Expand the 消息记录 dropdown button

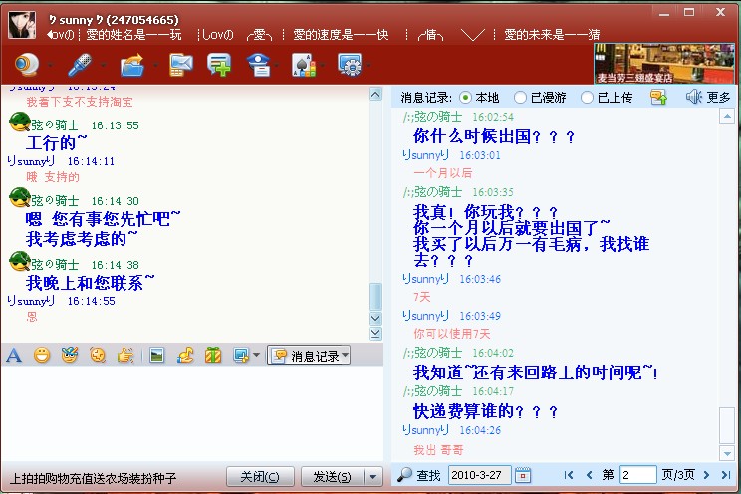[x=345, y=355]
